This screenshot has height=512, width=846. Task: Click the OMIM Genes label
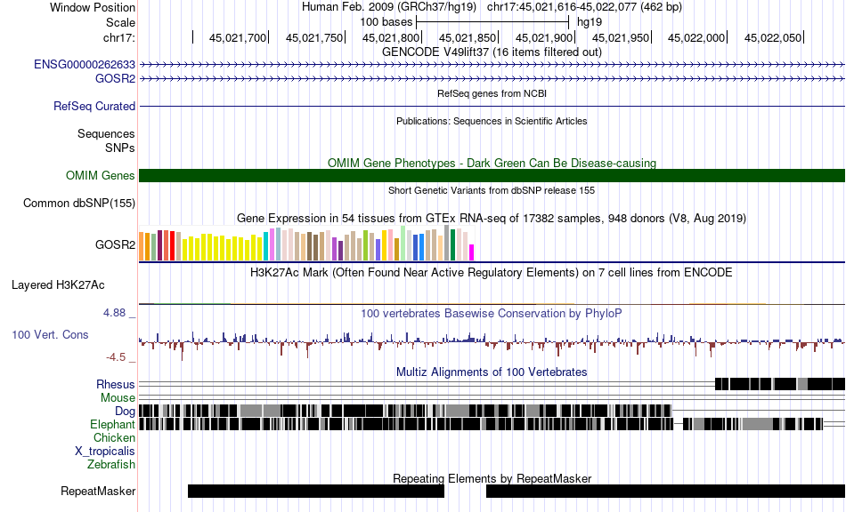coord(101,175)
